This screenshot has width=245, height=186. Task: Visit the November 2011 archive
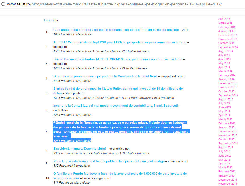227,184
